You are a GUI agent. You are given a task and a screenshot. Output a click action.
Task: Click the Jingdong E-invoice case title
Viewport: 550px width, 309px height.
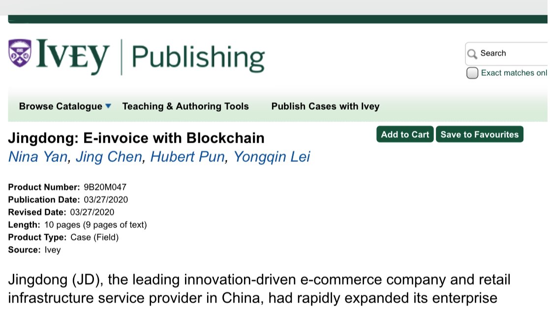click(136, 138)
